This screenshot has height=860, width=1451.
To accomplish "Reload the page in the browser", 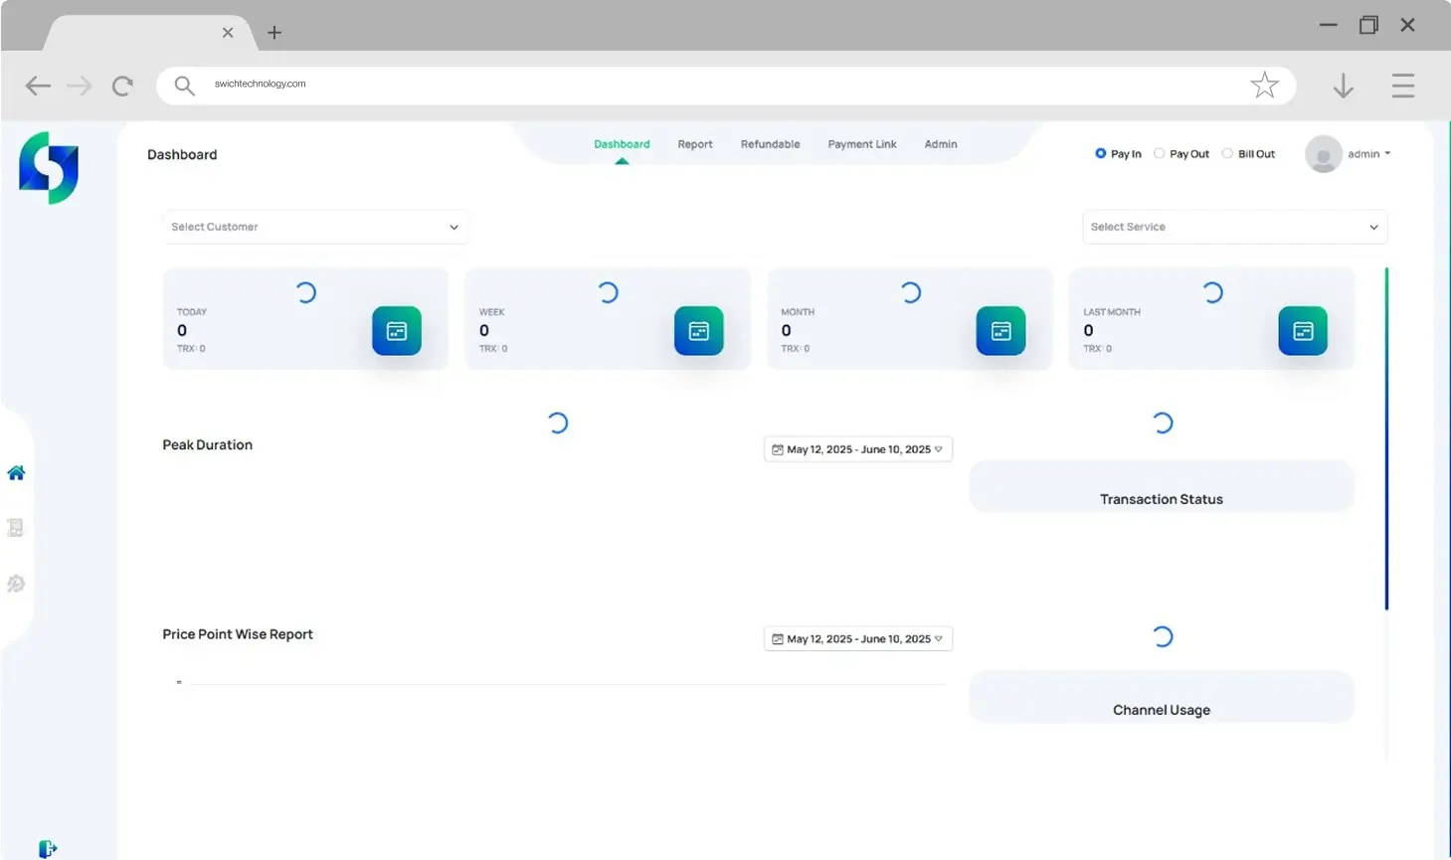I will point(122,86).
